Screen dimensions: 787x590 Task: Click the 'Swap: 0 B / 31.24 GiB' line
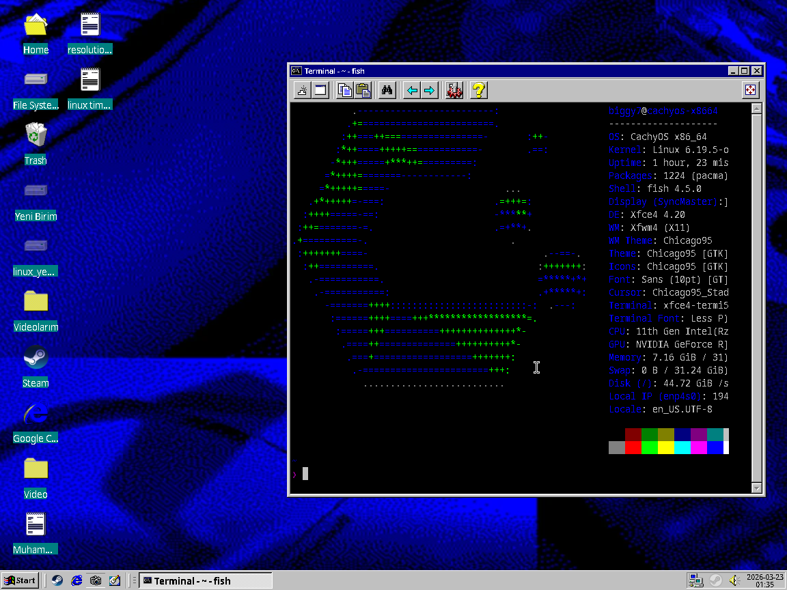(x=669, y=370)
